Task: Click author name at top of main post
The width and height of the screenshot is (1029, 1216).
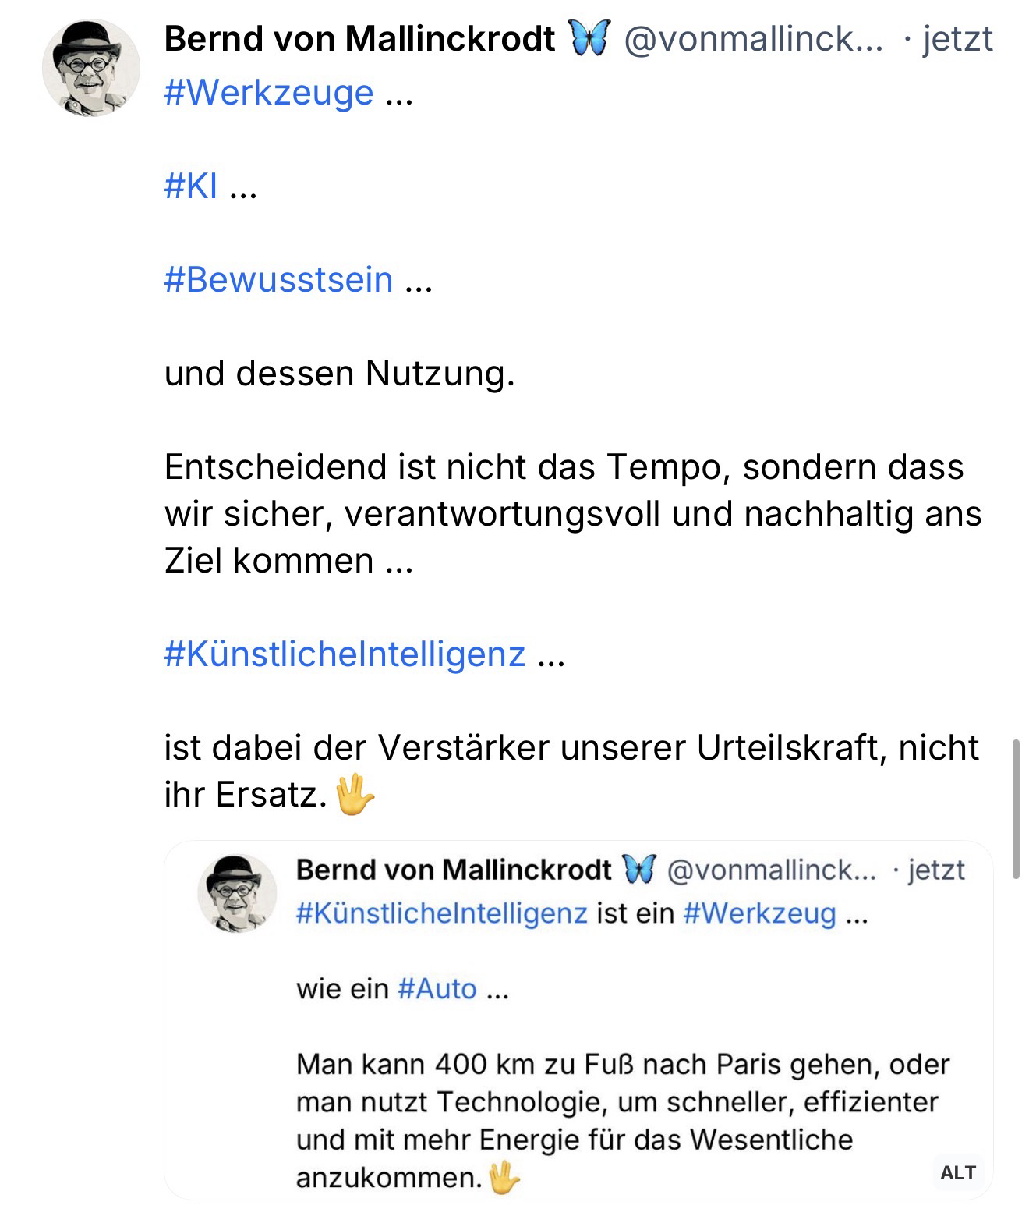Action: [x=359, y=39]
